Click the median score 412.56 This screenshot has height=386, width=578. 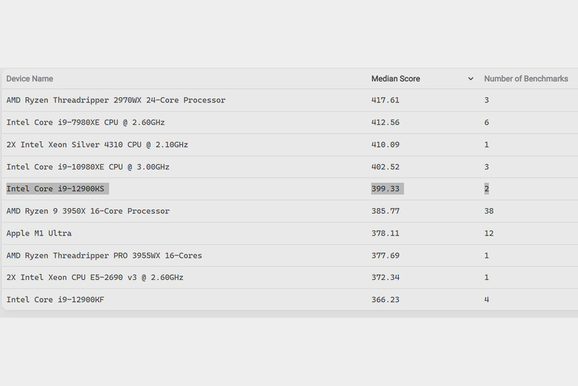coord(385,122)
